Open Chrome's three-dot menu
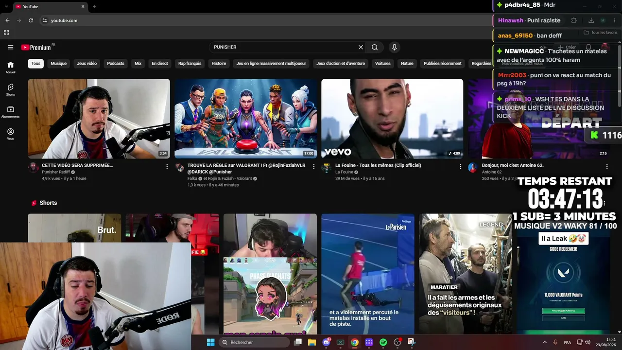This screenshot has width=622, height=350. click(x=615, y=20)
